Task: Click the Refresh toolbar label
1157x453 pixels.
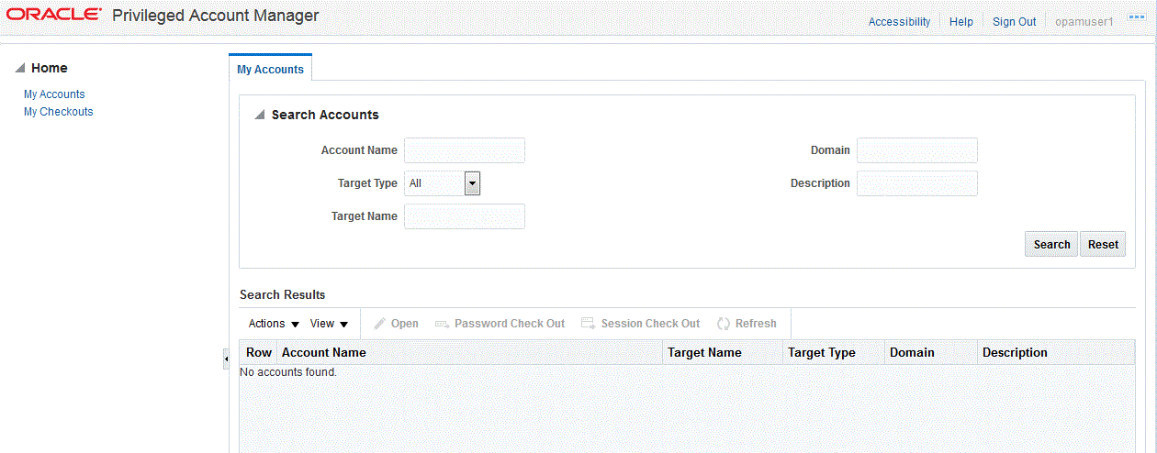Action: [756, 324]
